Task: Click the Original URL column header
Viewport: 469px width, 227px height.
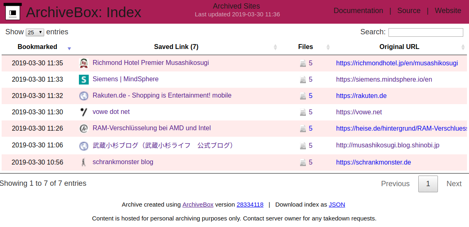Action: (399, 47)
